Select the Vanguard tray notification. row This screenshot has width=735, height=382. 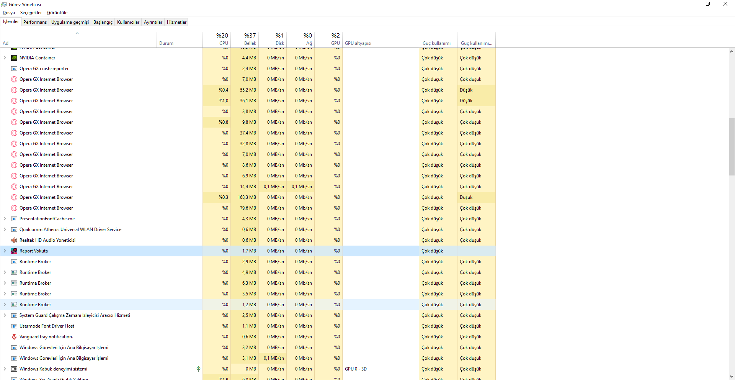pos(248,337)
